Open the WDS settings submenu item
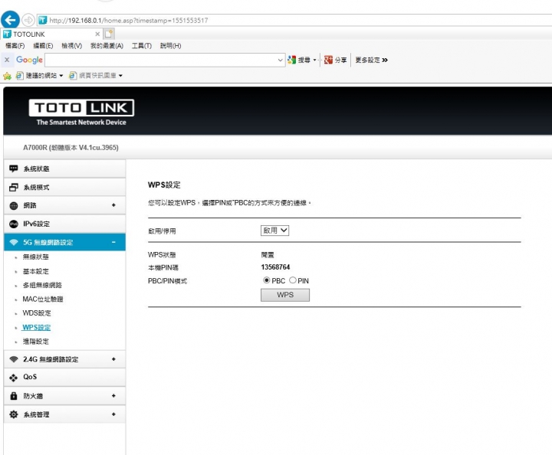 pos(37,313)
